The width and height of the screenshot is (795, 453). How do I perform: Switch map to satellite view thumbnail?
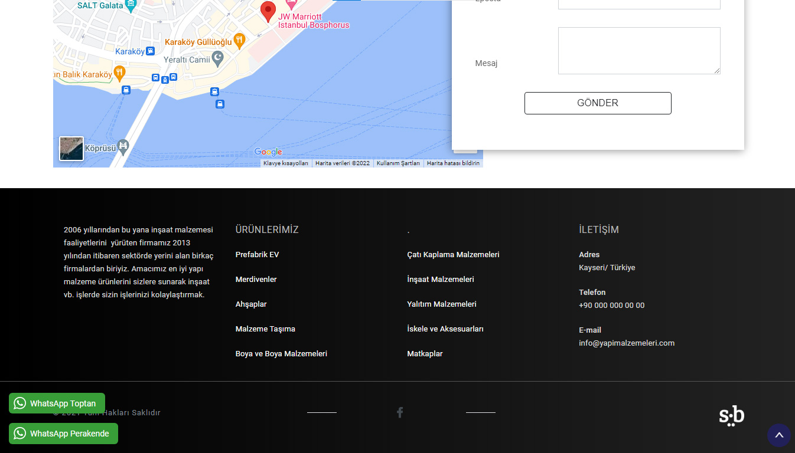pyautogui.click(x=71, y=149)
